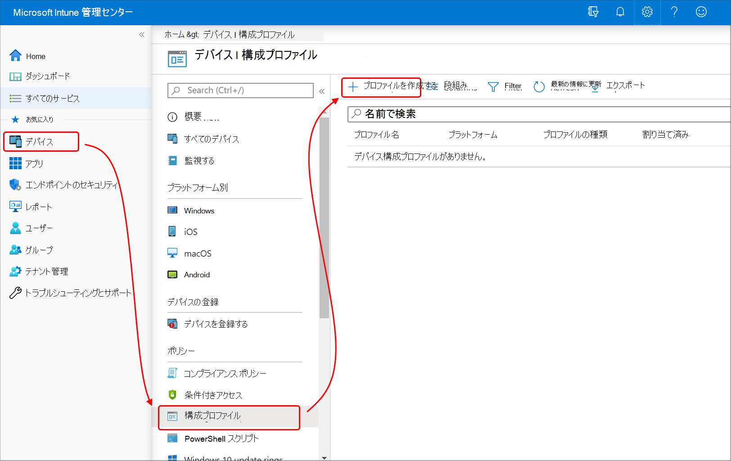Send feedback via the smiley icon

tap(700, 12)
